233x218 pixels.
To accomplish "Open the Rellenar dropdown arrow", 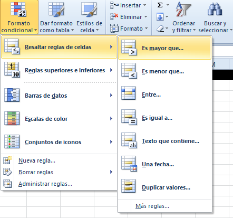I will pos(167,17).
